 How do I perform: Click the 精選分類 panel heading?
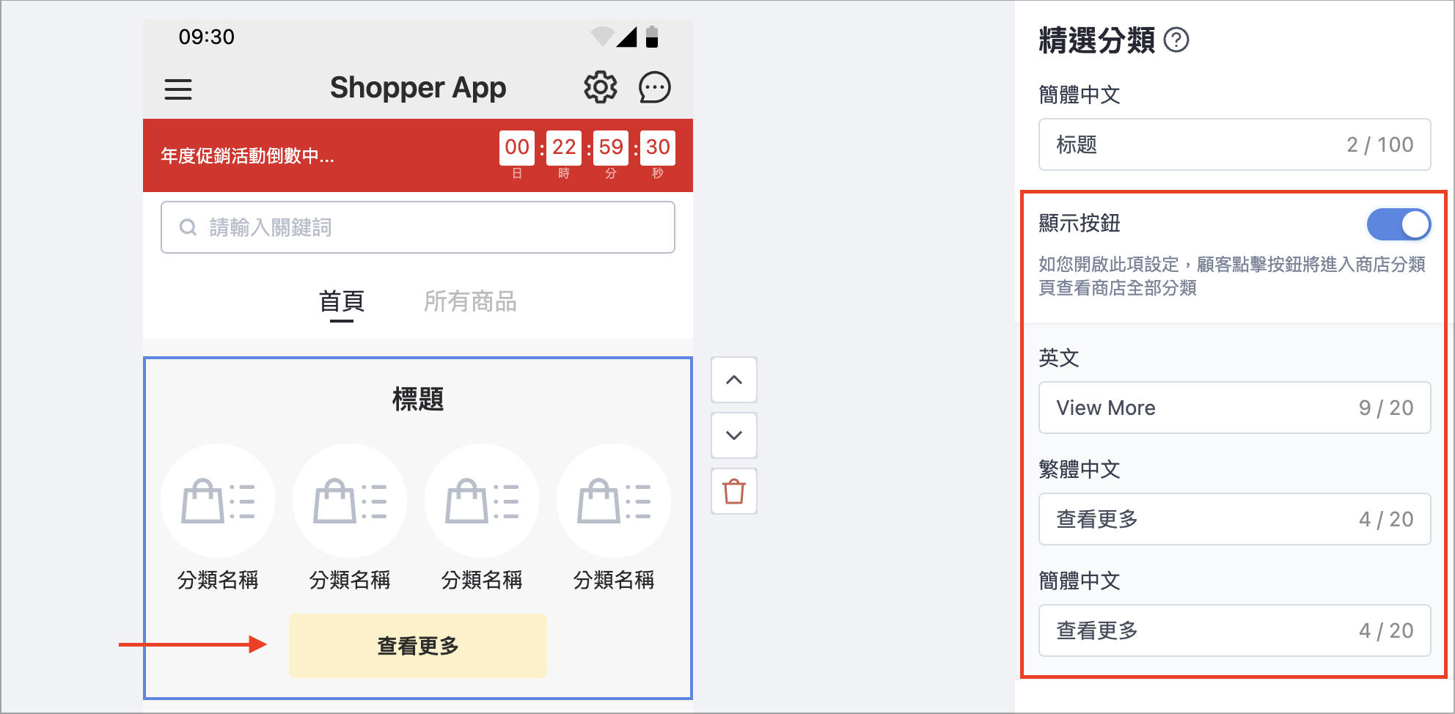click(x=1097, y=40)
